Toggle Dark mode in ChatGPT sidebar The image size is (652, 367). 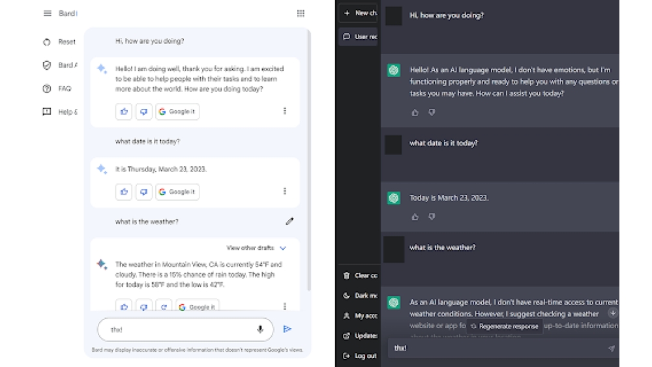click(360, 295)
